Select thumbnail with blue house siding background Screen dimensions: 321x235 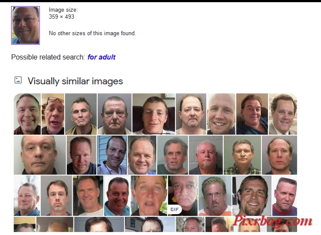coord(112,155)
